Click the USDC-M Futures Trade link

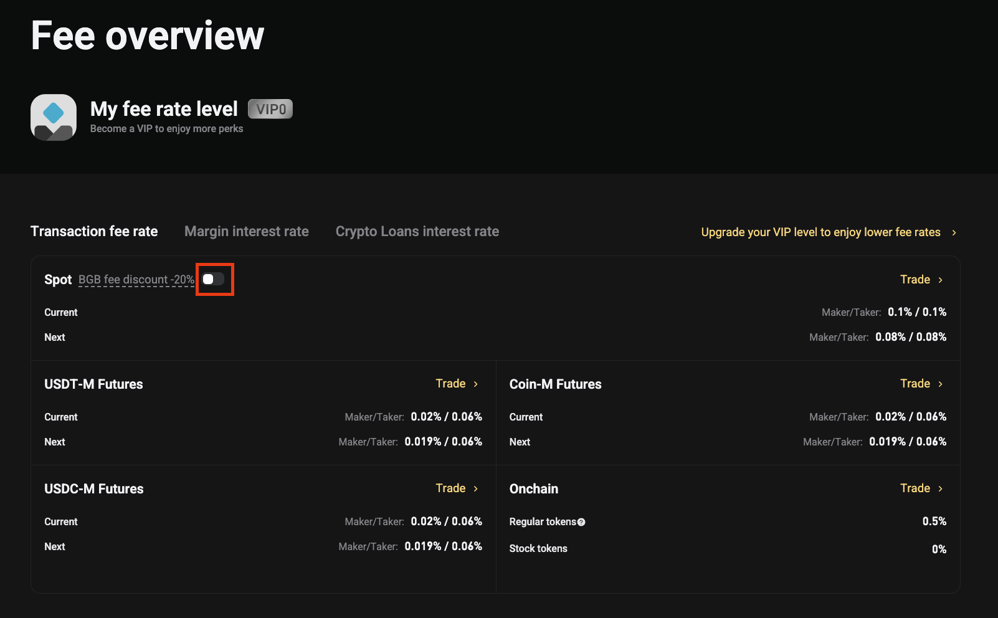pyautogui.click(x=457, y=488)
